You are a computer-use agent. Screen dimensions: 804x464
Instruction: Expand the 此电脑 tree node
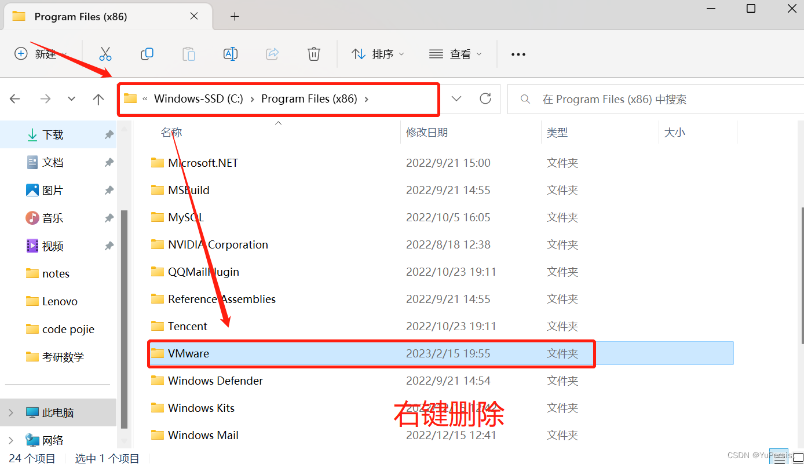[10, 412]
